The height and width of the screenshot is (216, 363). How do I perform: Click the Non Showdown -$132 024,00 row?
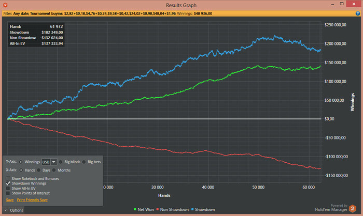[36, 38]
